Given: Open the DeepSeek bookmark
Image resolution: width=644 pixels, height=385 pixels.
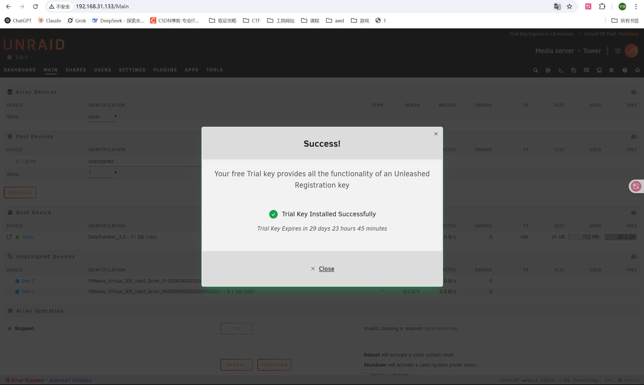Looking at the screenshot, I should pos(118,21).
